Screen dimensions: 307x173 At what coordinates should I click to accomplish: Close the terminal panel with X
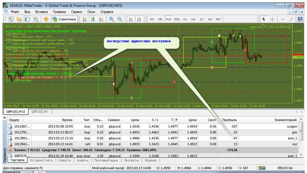[5, 118]
